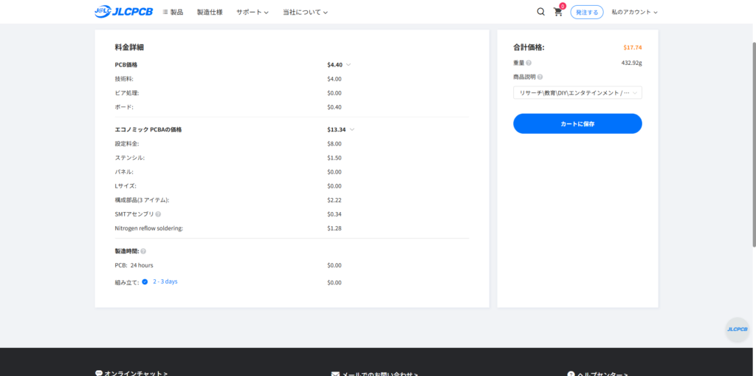Go to the 製造仕様 page
Viewport: 756px width, 376px height.
pos(210,12)
